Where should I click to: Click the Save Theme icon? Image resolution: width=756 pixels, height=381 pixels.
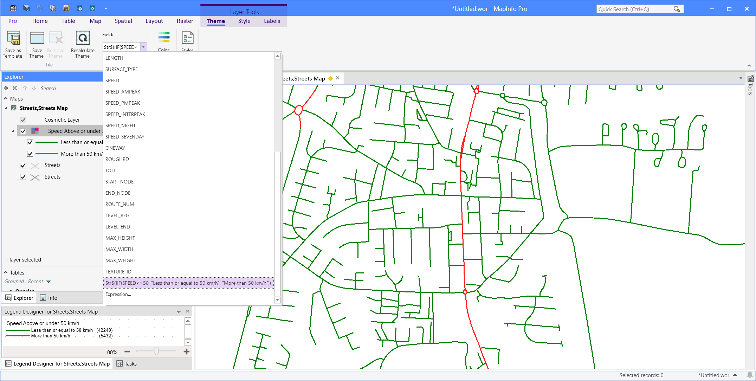tap(37, 38)
